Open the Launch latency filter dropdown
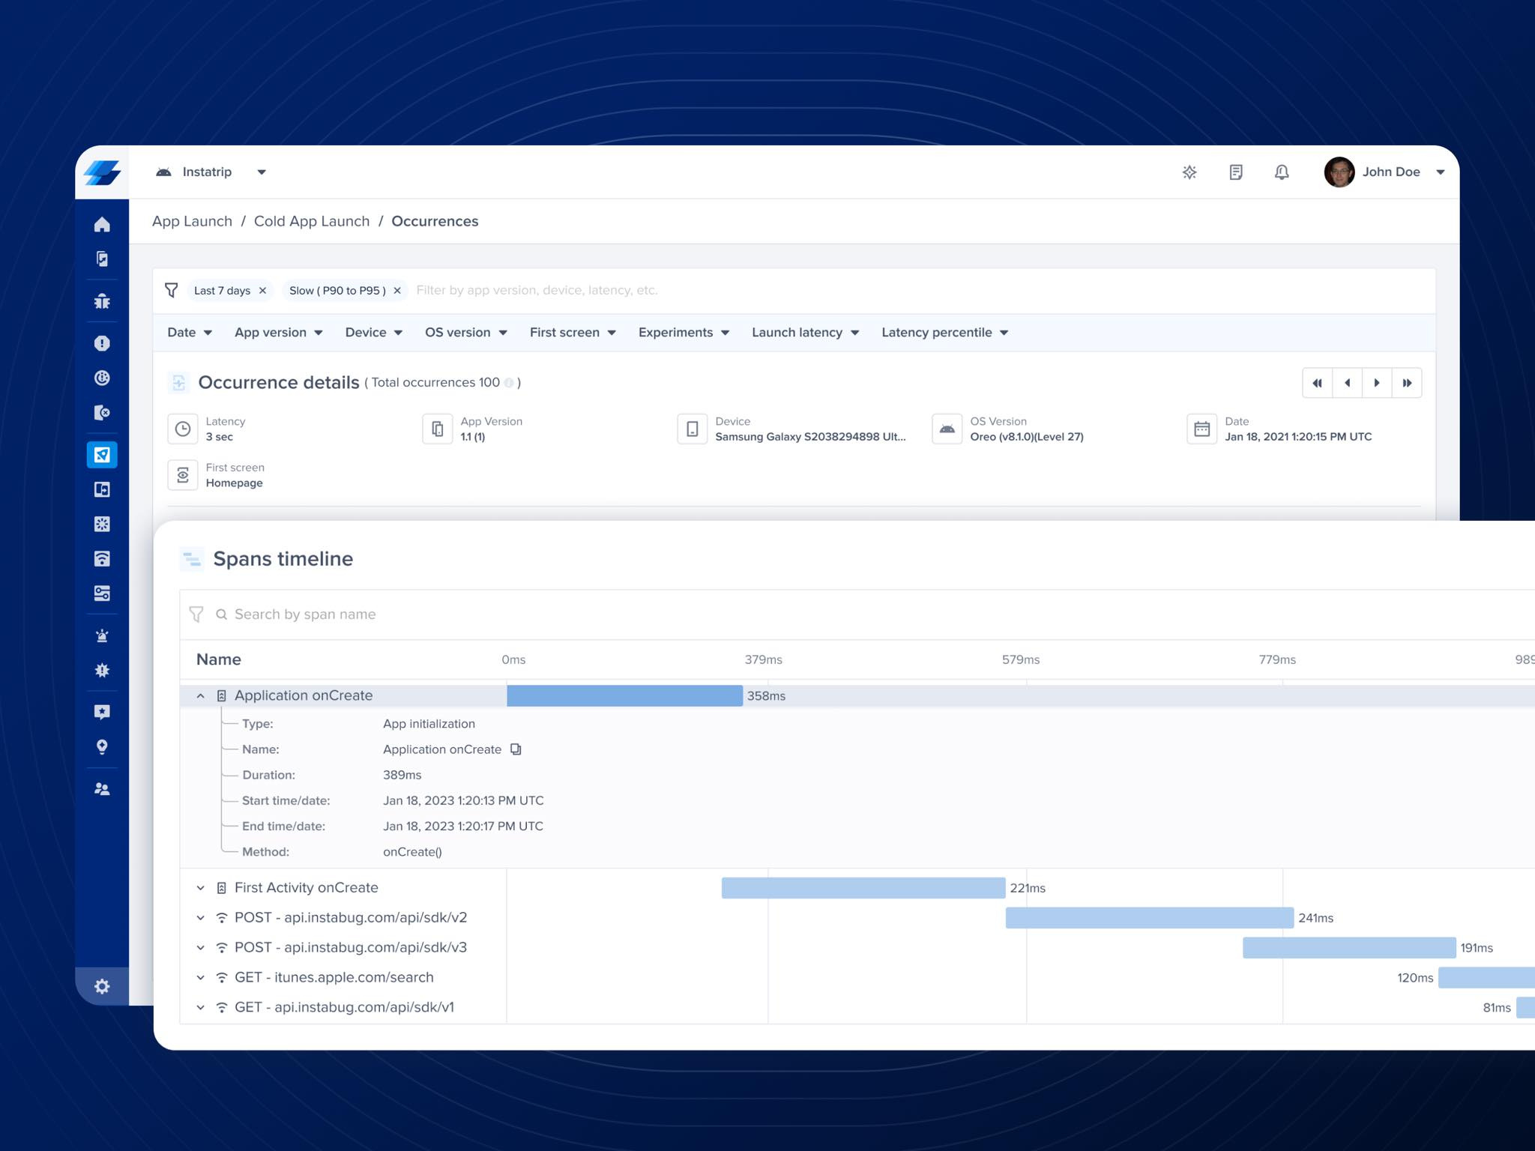1535x1151 pixels. 805,332
